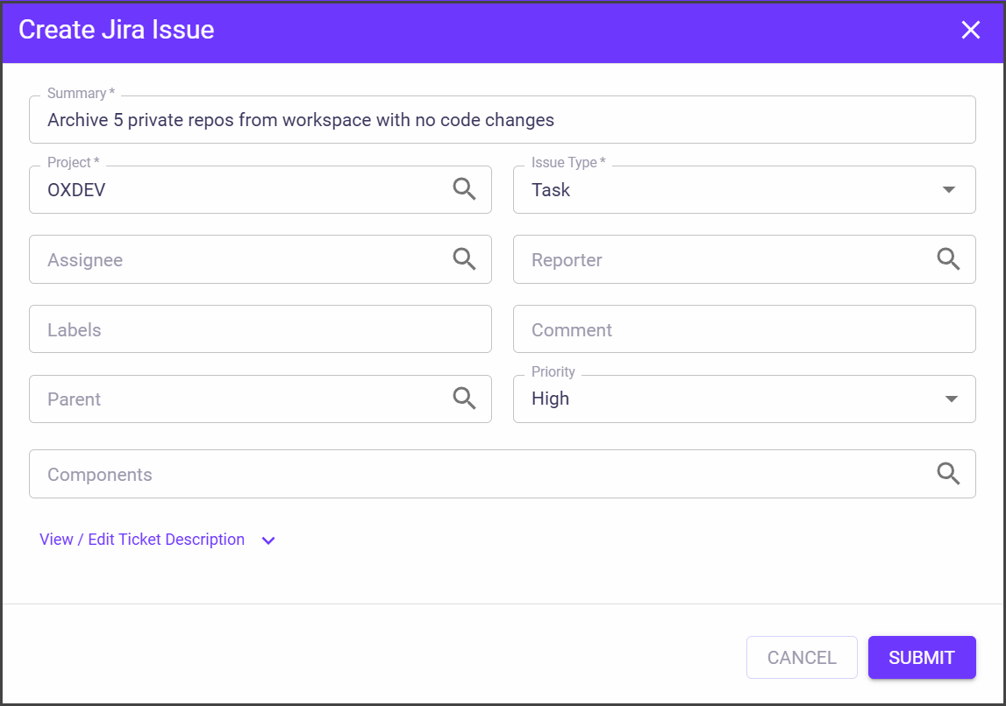Click the OXDEV project text
The image size is (1006, 706).
pos(77,190)
